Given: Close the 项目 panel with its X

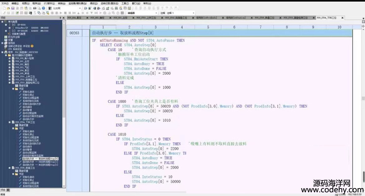Looking at the screenshot, I should (64, 18).
